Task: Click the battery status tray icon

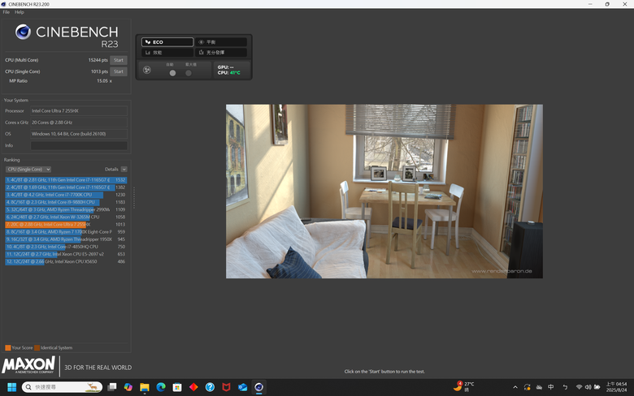Action: coord(597,388)
